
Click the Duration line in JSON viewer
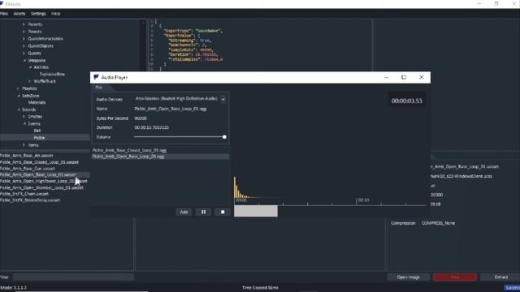(x=193, y=54)
